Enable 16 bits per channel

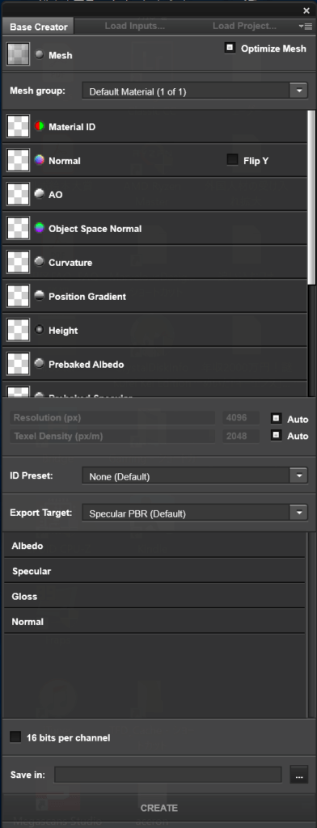point(16,737)
